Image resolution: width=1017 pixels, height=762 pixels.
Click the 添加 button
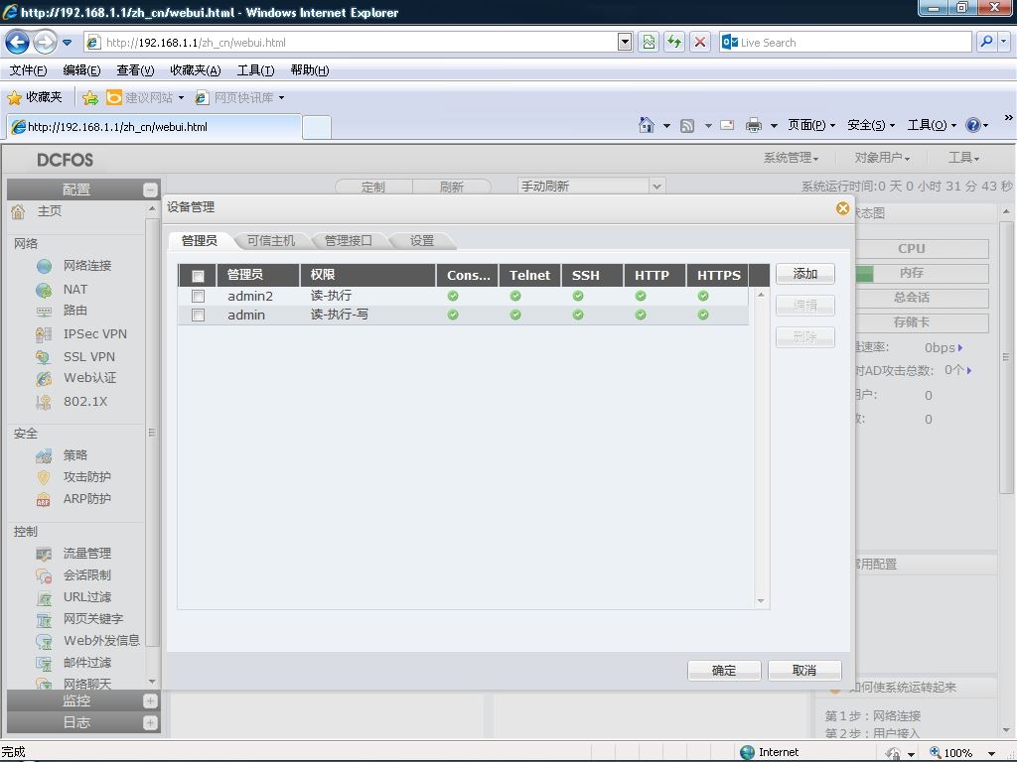pyautogui.click(x=804, y=274)
